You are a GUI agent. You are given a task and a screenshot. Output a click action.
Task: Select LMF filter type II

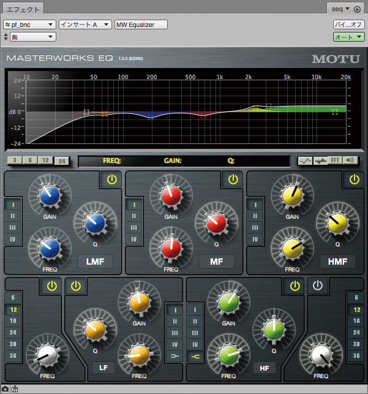[x=13, y=216]
